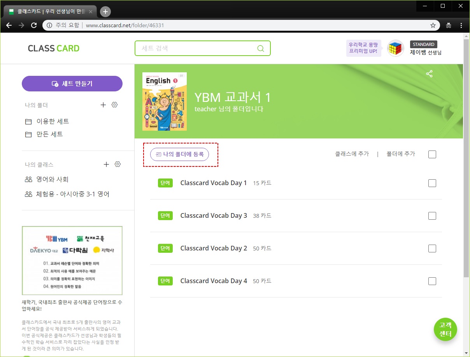The width and height of the screenshot is (470, 357).
Task: Open the incognito profile icon
Action: point(449,25)
